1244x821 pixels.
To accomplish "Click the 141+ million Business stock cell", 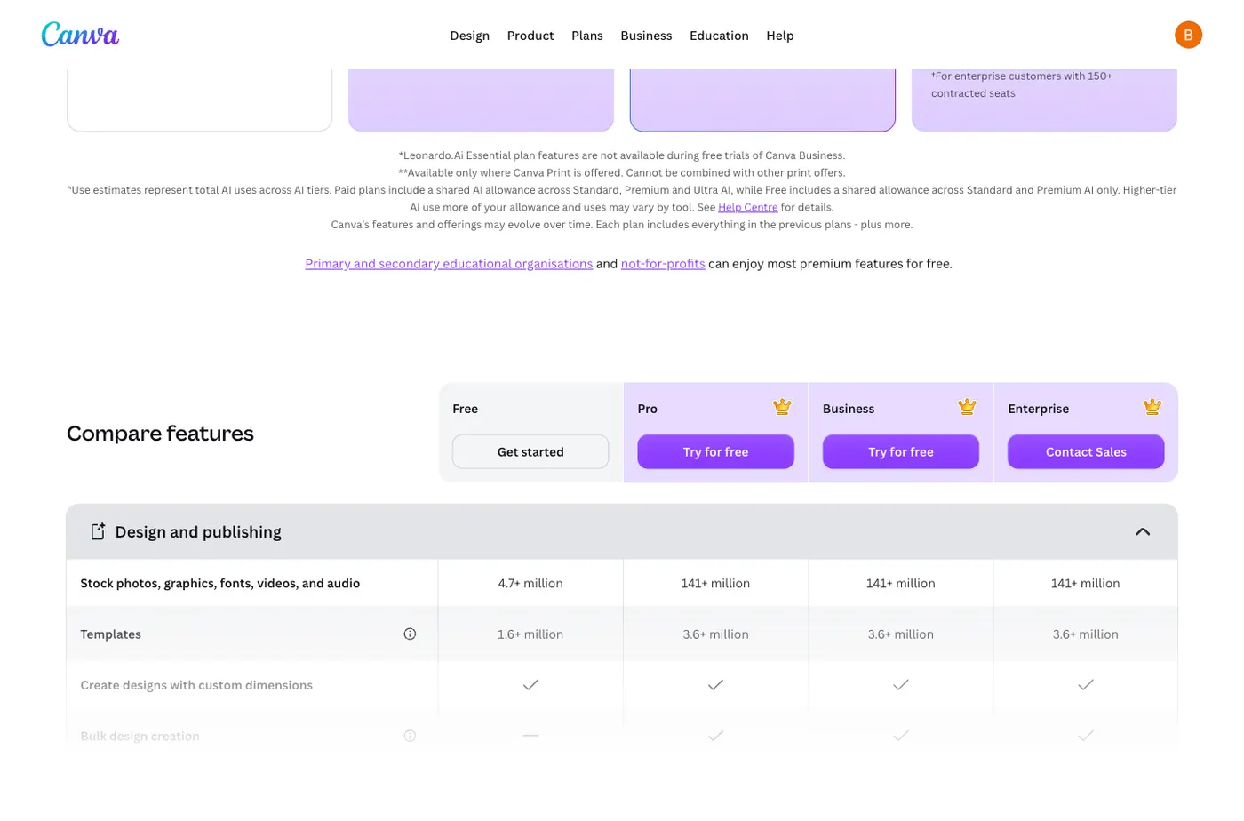I will point(901,583).
